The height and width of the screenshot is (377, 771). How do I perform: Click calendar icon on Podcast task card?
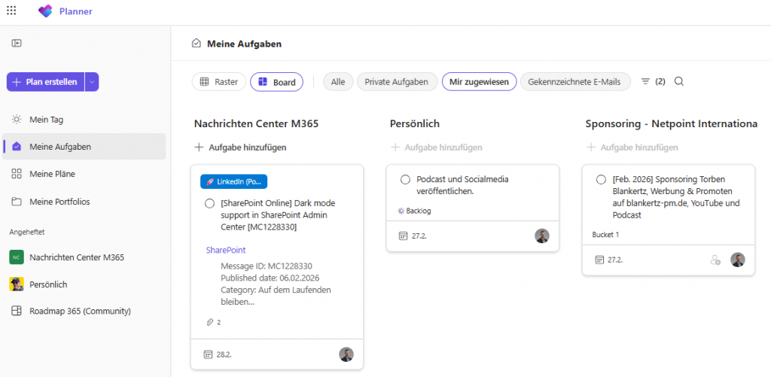point(403,236)
